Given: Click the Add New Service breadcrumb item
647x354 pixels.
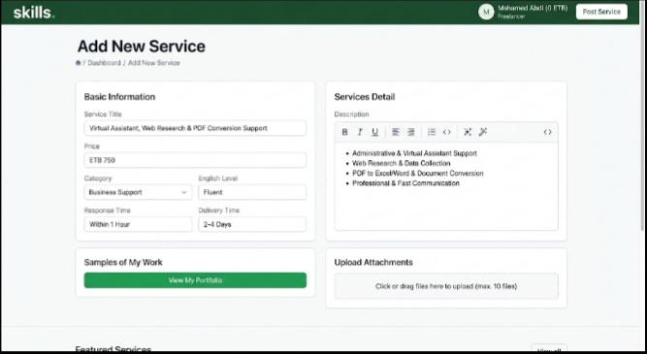Looking at the screenshot, I should pyautogui.click(x=154, y=63).
